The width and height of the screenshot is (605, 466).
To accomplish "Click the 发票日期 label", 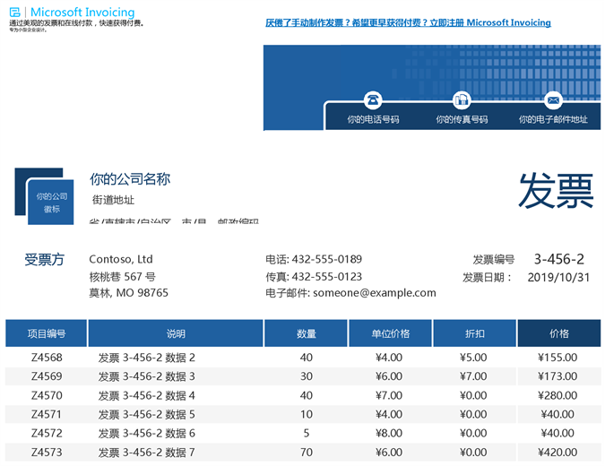I will click(487, 278).
